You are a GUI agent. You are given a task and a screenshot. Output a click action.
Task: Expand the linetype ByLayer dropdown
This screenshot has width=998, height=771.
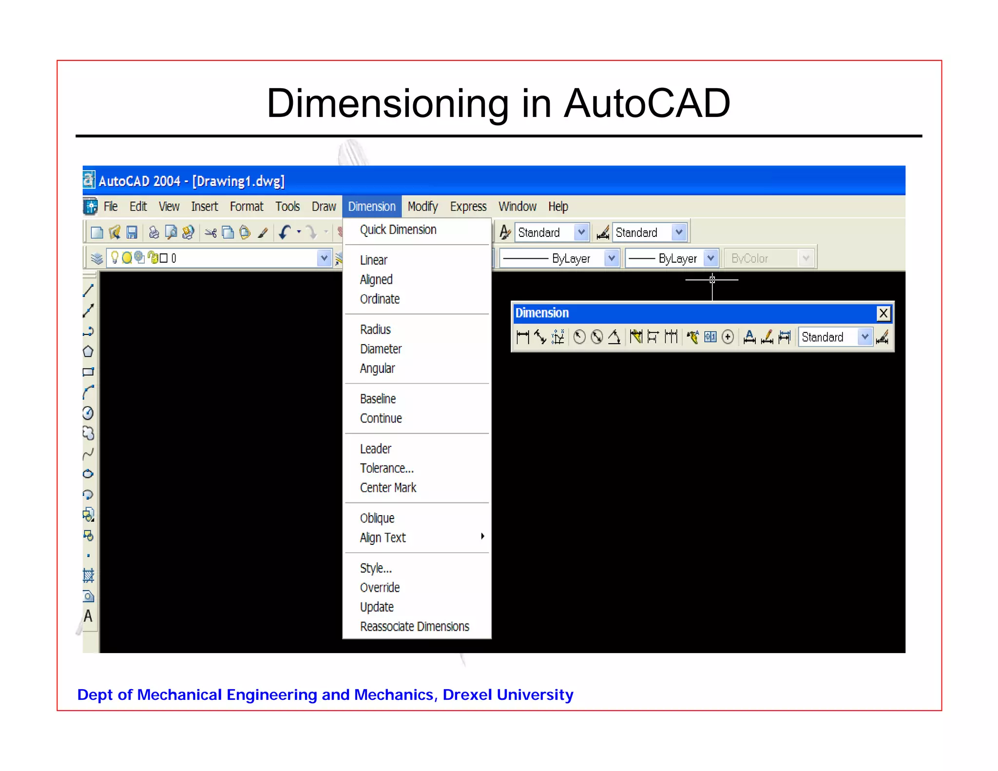point(612,258)
